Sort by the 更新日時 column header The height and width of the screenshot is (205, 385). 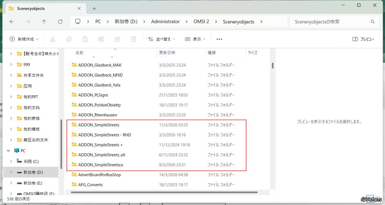167,53
